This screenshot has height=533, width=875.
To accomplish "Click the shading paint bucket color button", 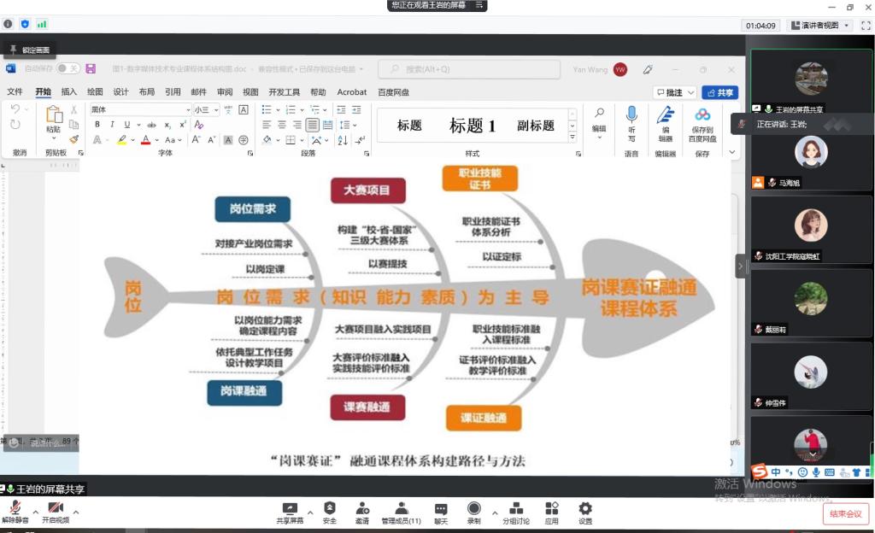I will tap(267, 140).
